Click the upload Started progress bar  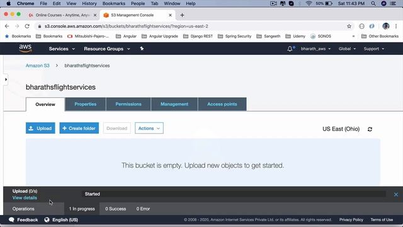[234, 194]
